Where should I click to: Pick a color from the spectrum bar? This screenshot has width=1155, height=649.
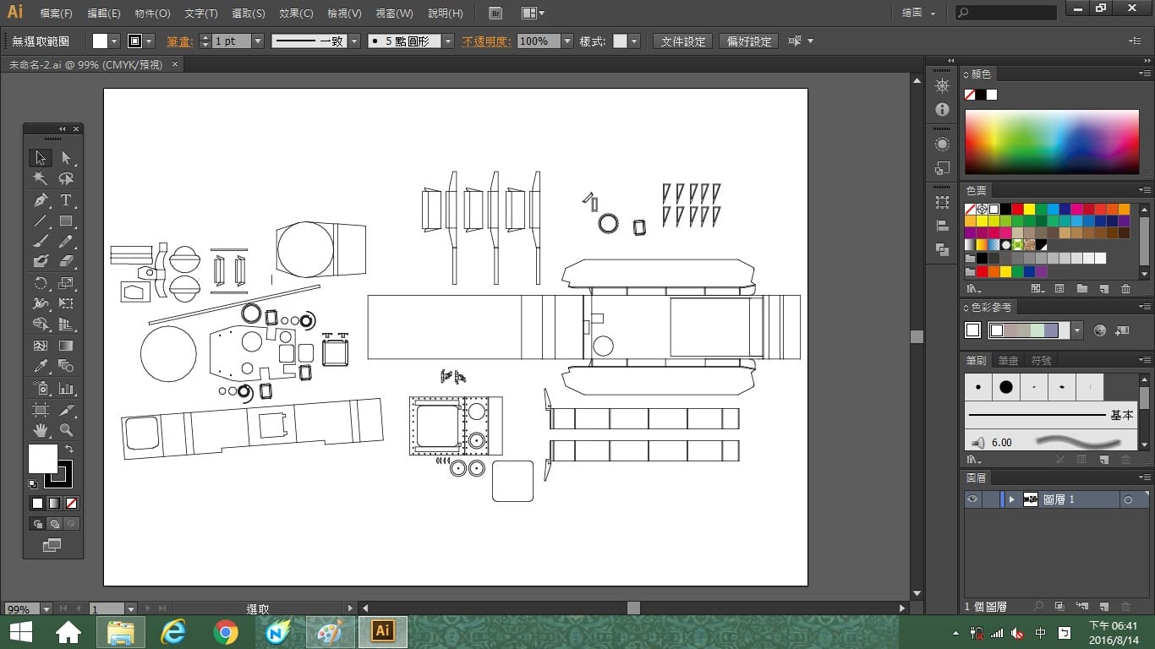(1052, 141)
